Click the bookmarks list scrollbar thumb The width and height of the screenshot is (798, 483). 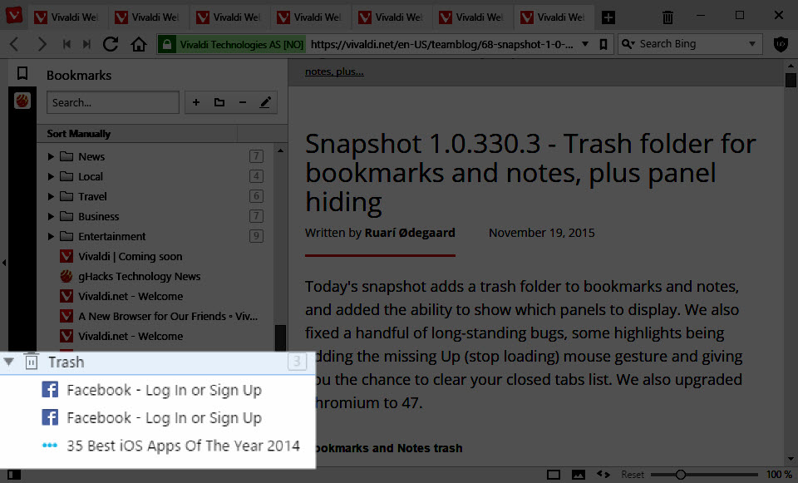click(x=280, y=338)
